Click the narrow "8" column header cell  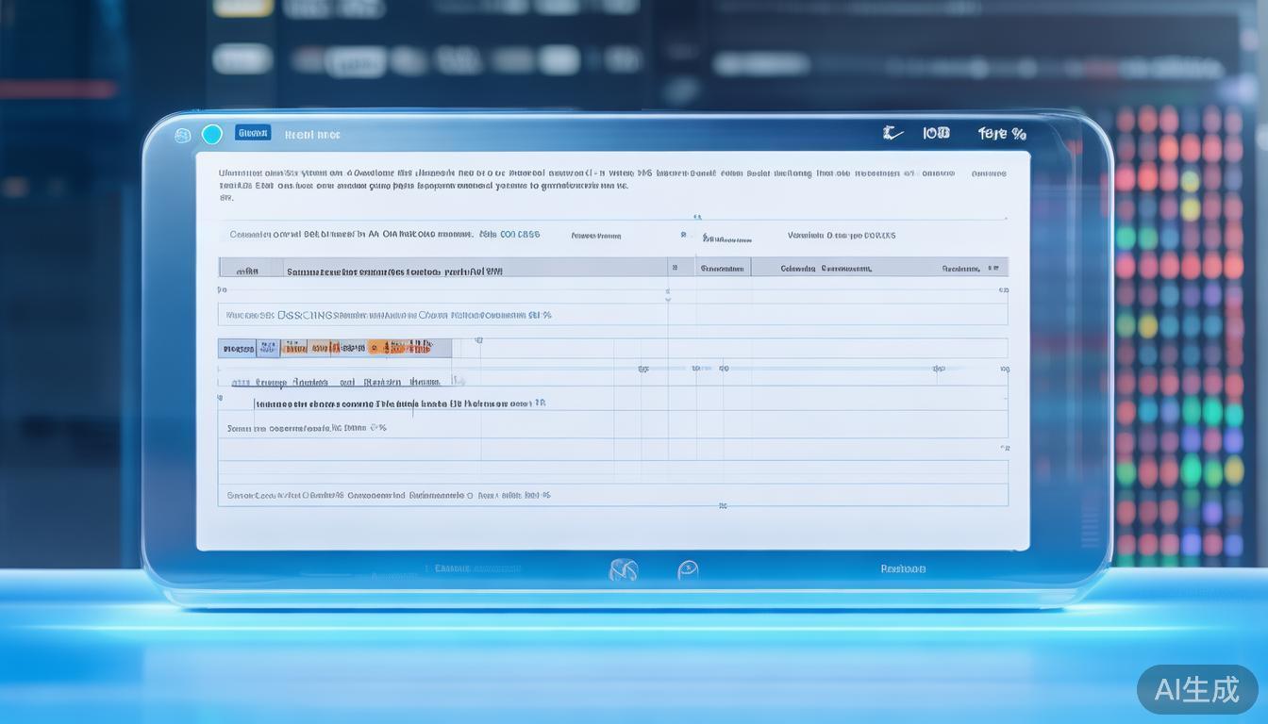pyautogui.click(x=676, y=268)
